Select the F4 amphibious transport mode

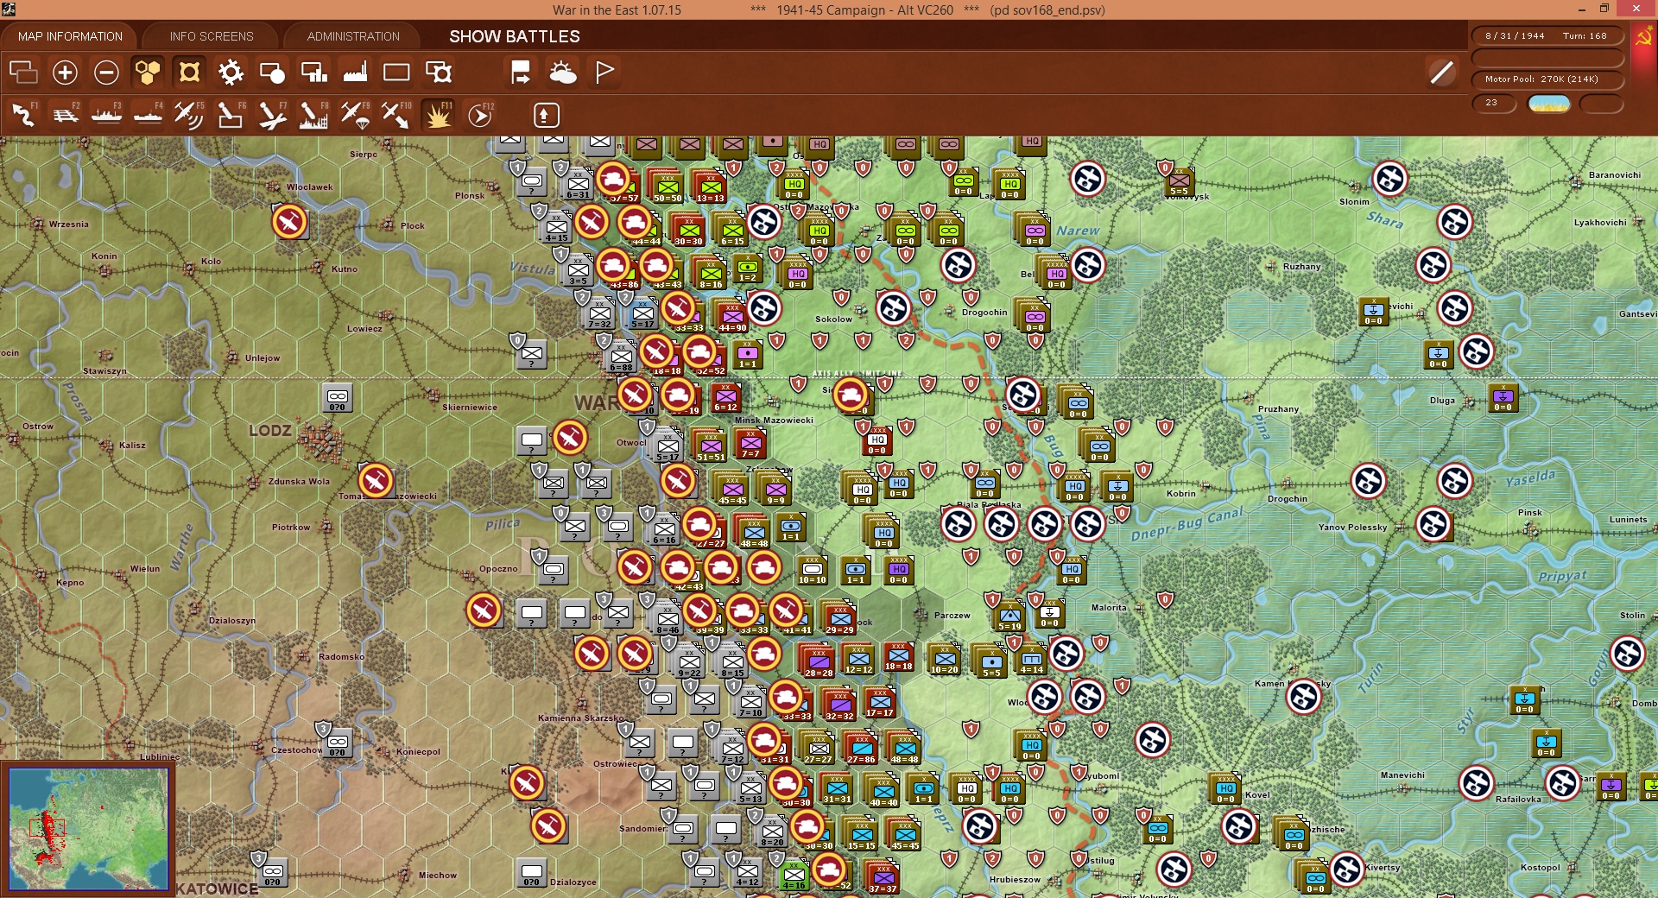pyautogui.click(x=148, y=115)
